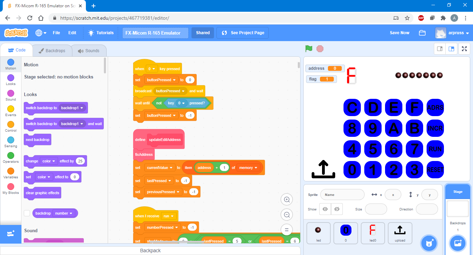Select the led sprite thumbnail
473x255 pixels.
click(x=318, y=233)
